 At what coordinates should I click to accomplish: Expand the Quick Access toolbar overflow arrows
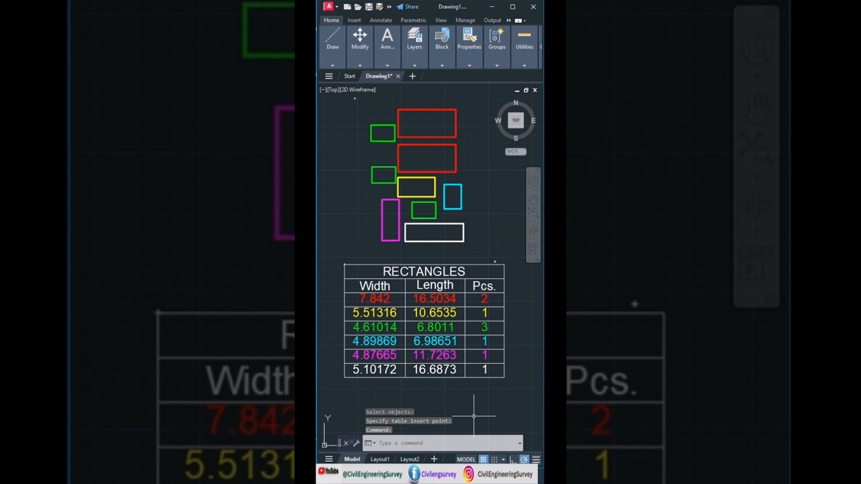[389, 7]
